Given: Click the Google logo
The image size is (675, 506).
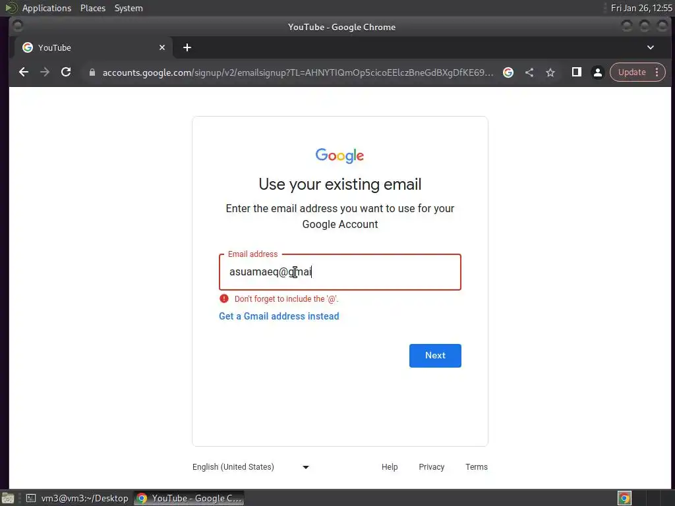Looking at the screenshot, I should [x=339, y=155].
